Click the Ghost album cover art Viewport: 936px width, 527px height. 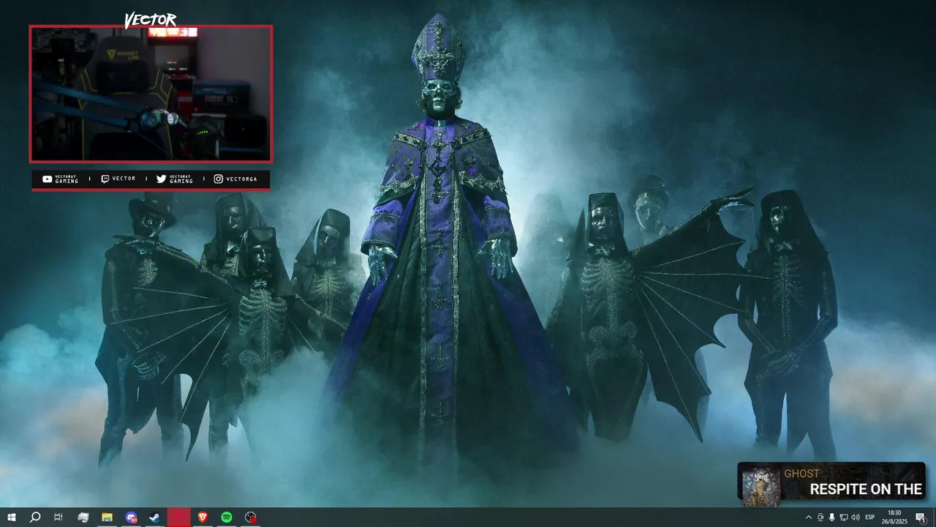point(761,486)
